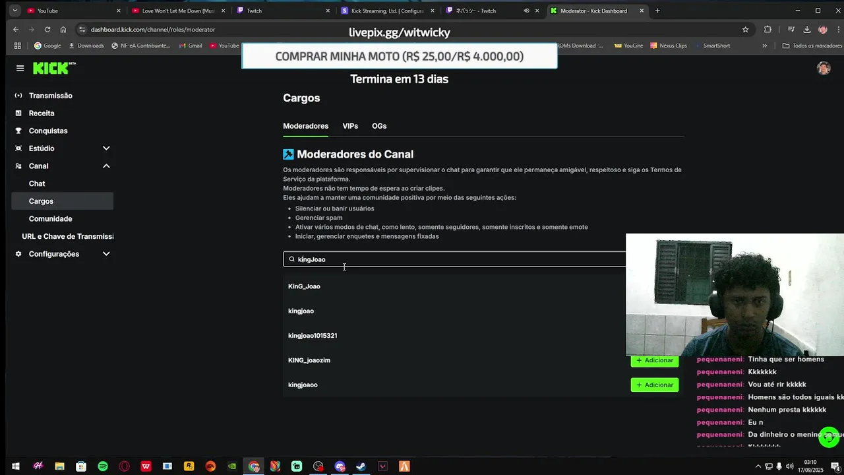The image size is (844, 475).
Task: Open Transmissão in the sidebar
Action: [x=51, y=96]
